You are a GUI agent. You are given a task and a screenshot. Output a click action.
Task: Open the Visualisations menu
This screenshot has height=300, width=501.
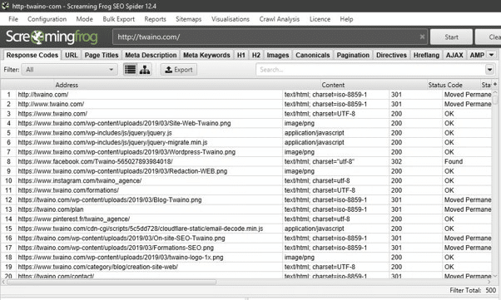231,19
